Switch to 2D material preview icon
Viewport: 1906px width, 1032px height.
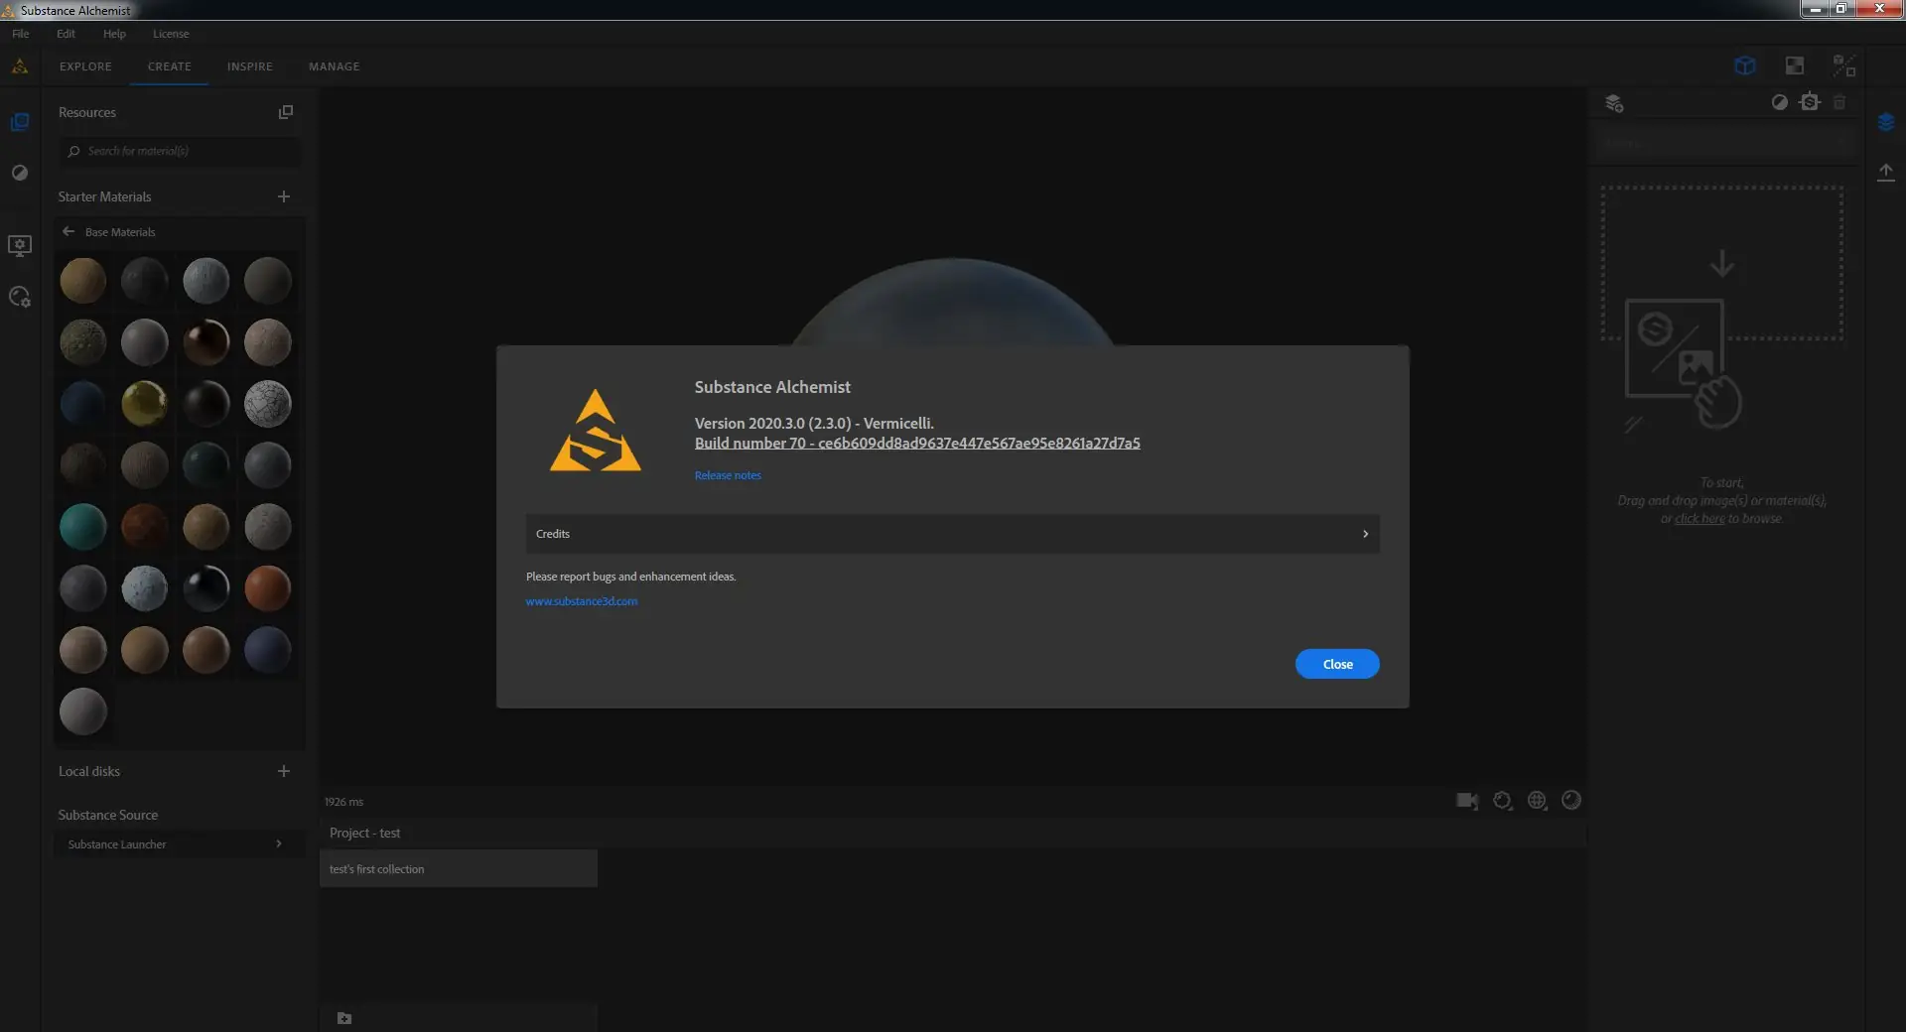tap(1795, 65)
